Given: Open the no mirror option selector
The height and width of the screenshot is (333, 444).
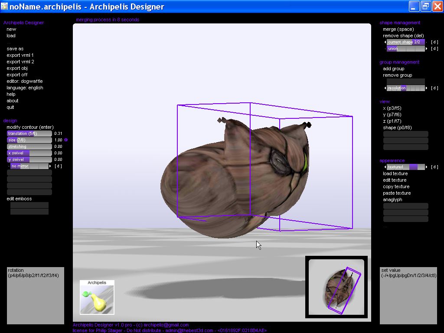Looking at the screenshot, I should (x=29, y=166).
